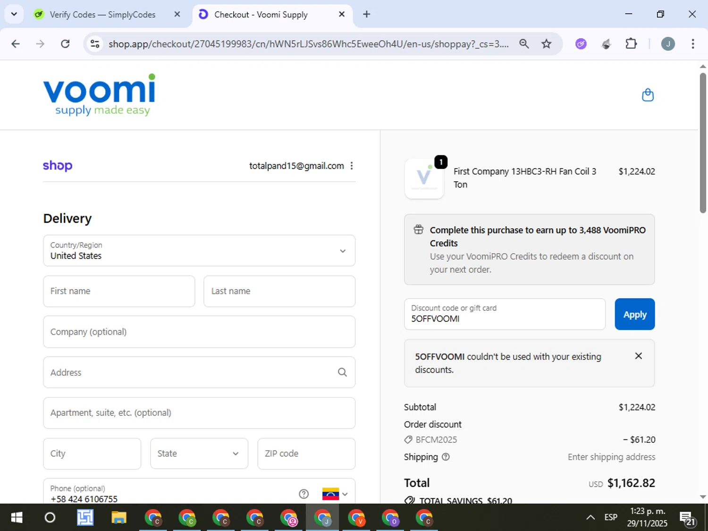Image resolution: width=708 pixels, height=531 pixels.
Task: Close the Checkout Voomi Supply tab
Action: (342, 14)
